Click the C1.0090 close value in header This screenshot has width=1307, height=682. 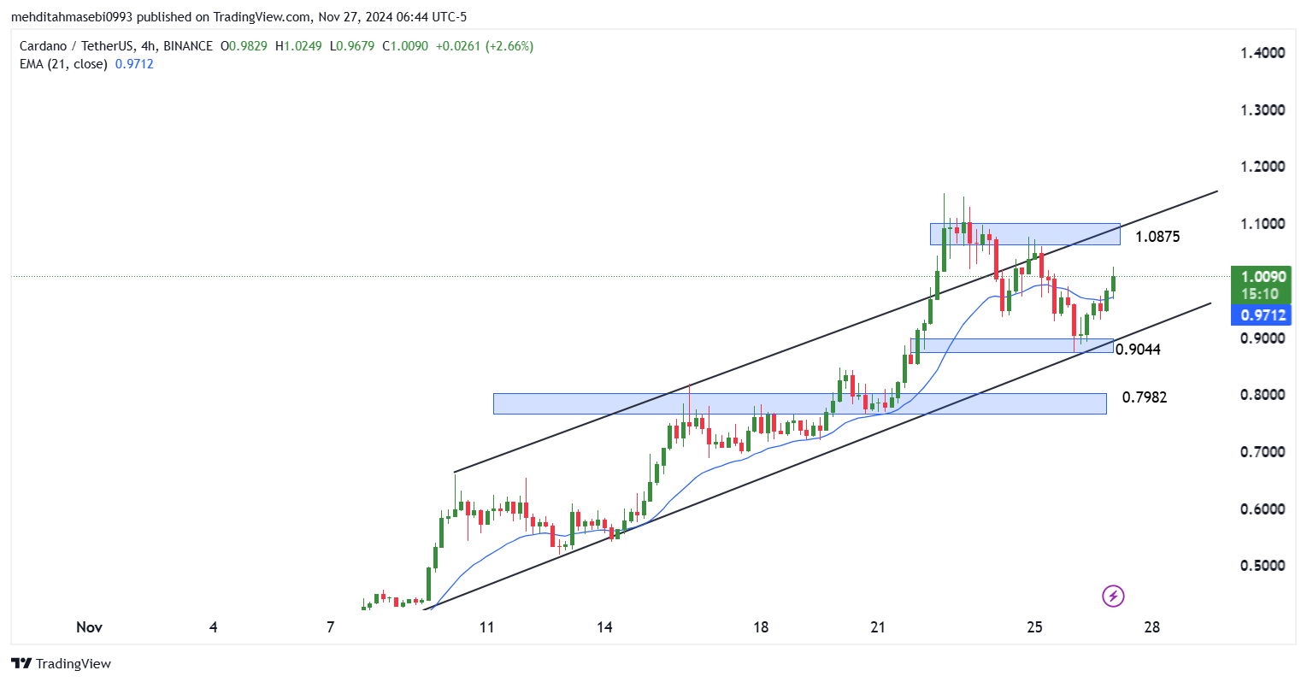pyautogui.click(x=405, y=46)
